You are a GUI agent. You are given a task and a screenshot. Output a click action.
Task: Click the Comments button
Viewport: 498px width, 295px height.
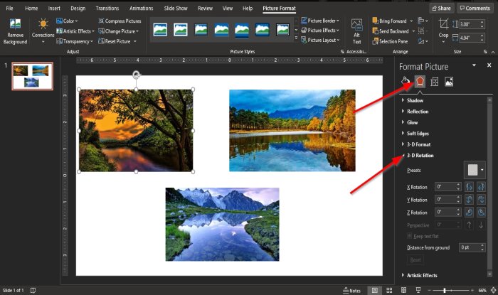pyautogui.click(x=474, y=8)
